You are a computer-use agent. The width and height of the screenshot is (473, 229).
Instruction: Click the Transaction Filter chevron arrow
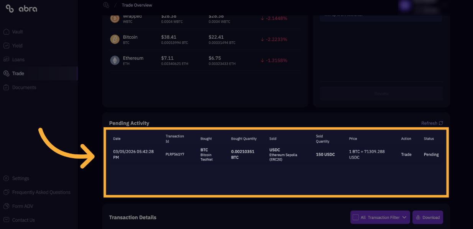(404, 217)
